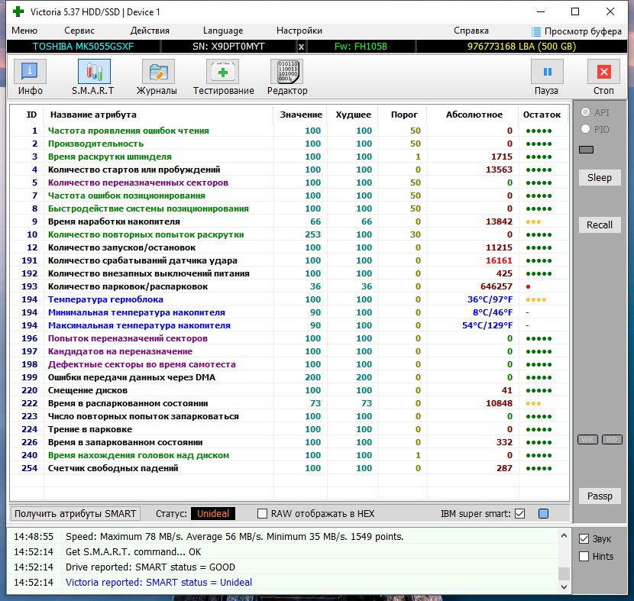Viewport: 634px width, 601px height.
Task: Click the Recall button
Action: pos(600,225)
